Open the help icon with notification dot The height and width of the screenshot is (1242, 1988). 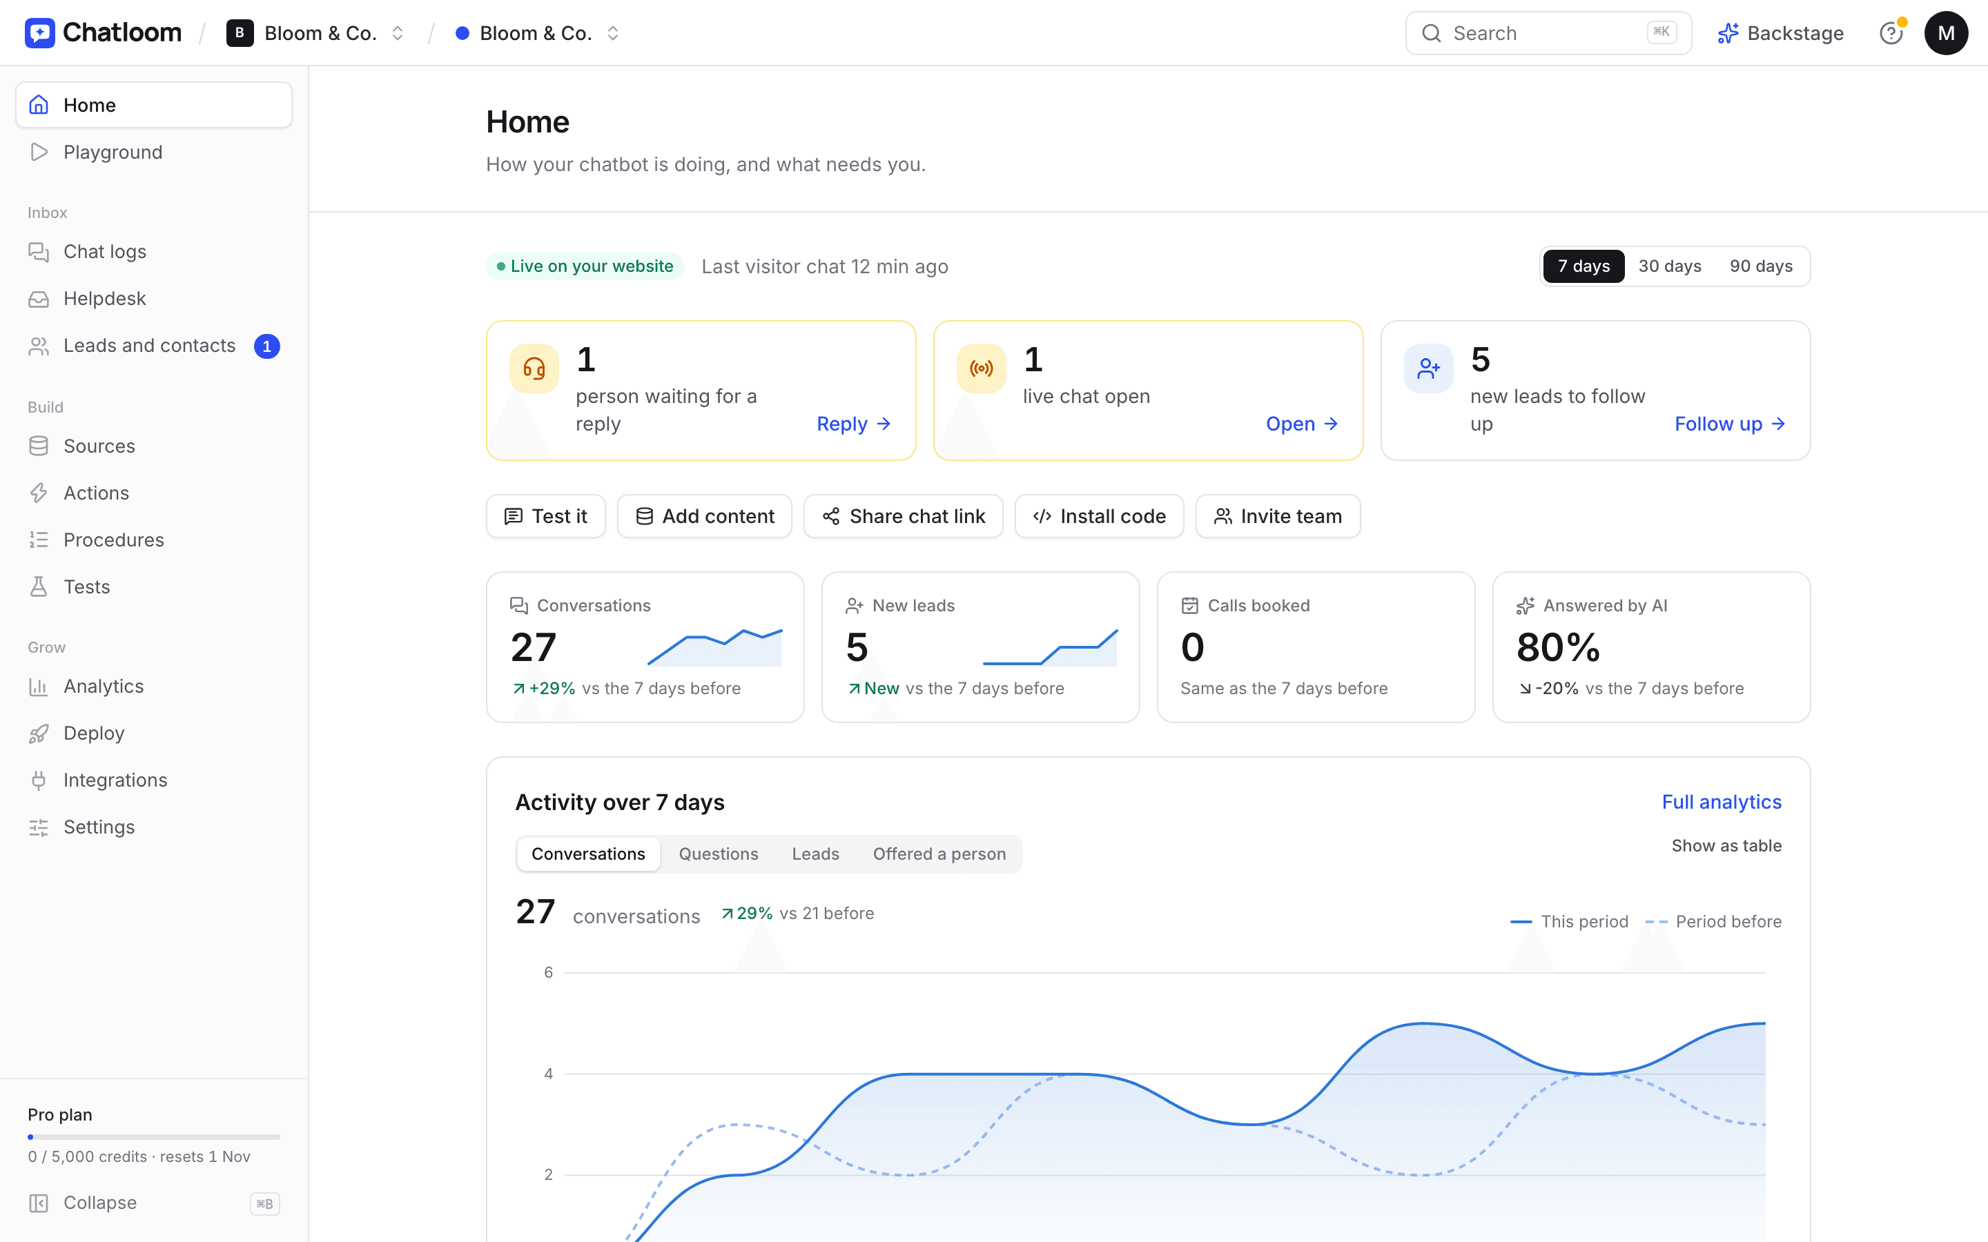(1891, 33)
